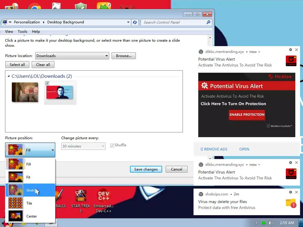Toggle the Shuffle checkbox
The height and width of the screenshot is (227, 303).
(112, 145)
